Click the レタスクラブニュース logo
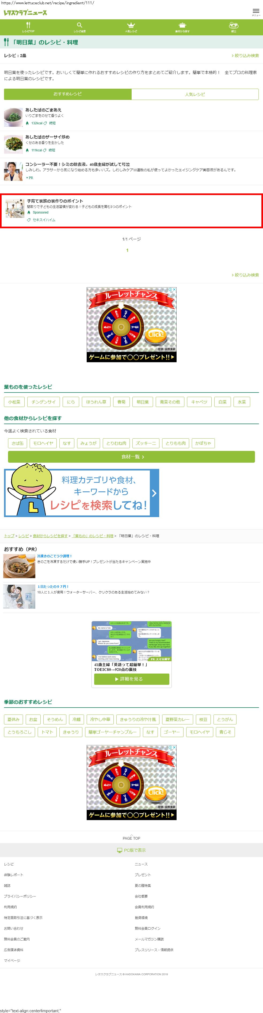 [x=25, y=13]
